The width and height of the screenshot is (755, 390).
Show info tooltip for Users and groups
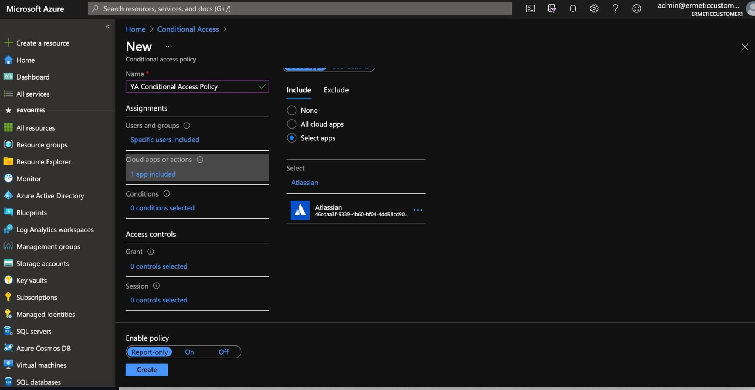pos(187,125)
